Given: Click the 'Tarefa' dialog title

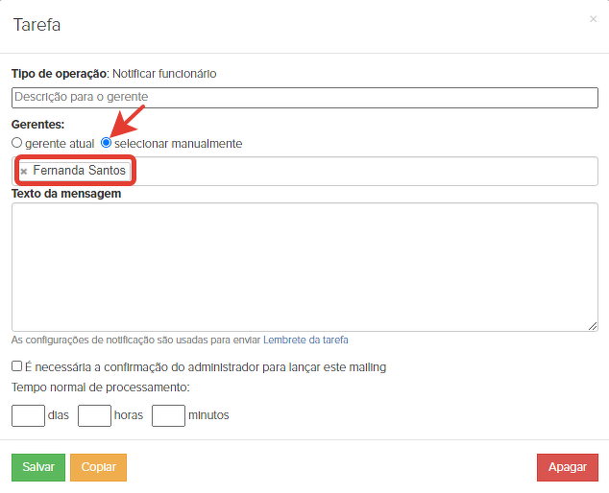Looking at the screenshot, I should (37, 25).
